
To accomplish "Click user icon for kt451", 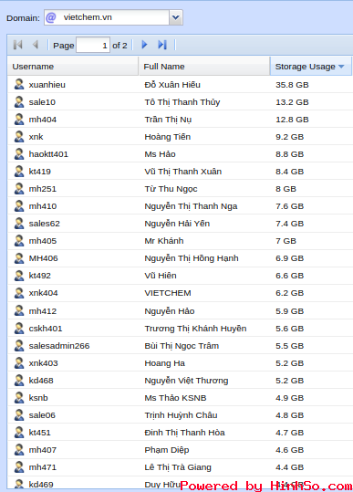I will pyautogui.click(x=19, y=432).
